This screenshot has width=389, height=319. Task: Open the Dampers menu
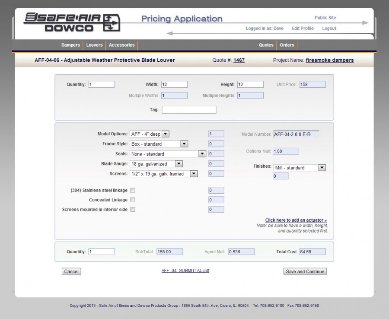[x=70, y=45]
